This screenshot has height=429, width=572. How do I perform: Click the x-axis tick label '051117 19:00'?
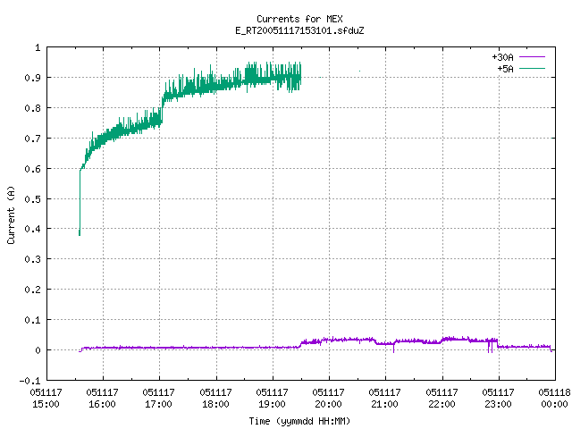pyautogui.click(x=272, y=398)
